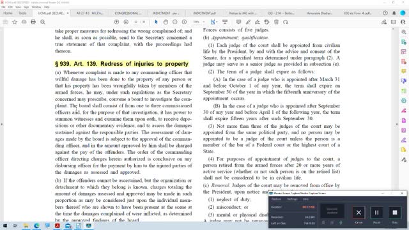
Task: Click the print icon in the toolbar
Action: pyautogui.click(x=33, y=22)
